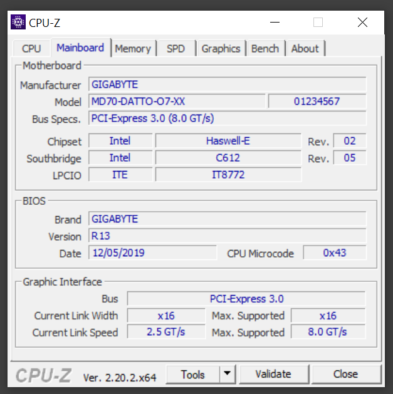Go to the SPD tab
Image resolution: width=393 pixels, height=394 pixels.
[176, 48]
